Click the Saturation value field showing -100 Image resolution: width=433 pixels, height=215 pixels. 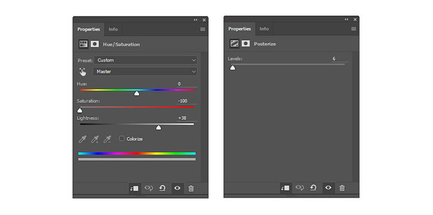(187, 101)
